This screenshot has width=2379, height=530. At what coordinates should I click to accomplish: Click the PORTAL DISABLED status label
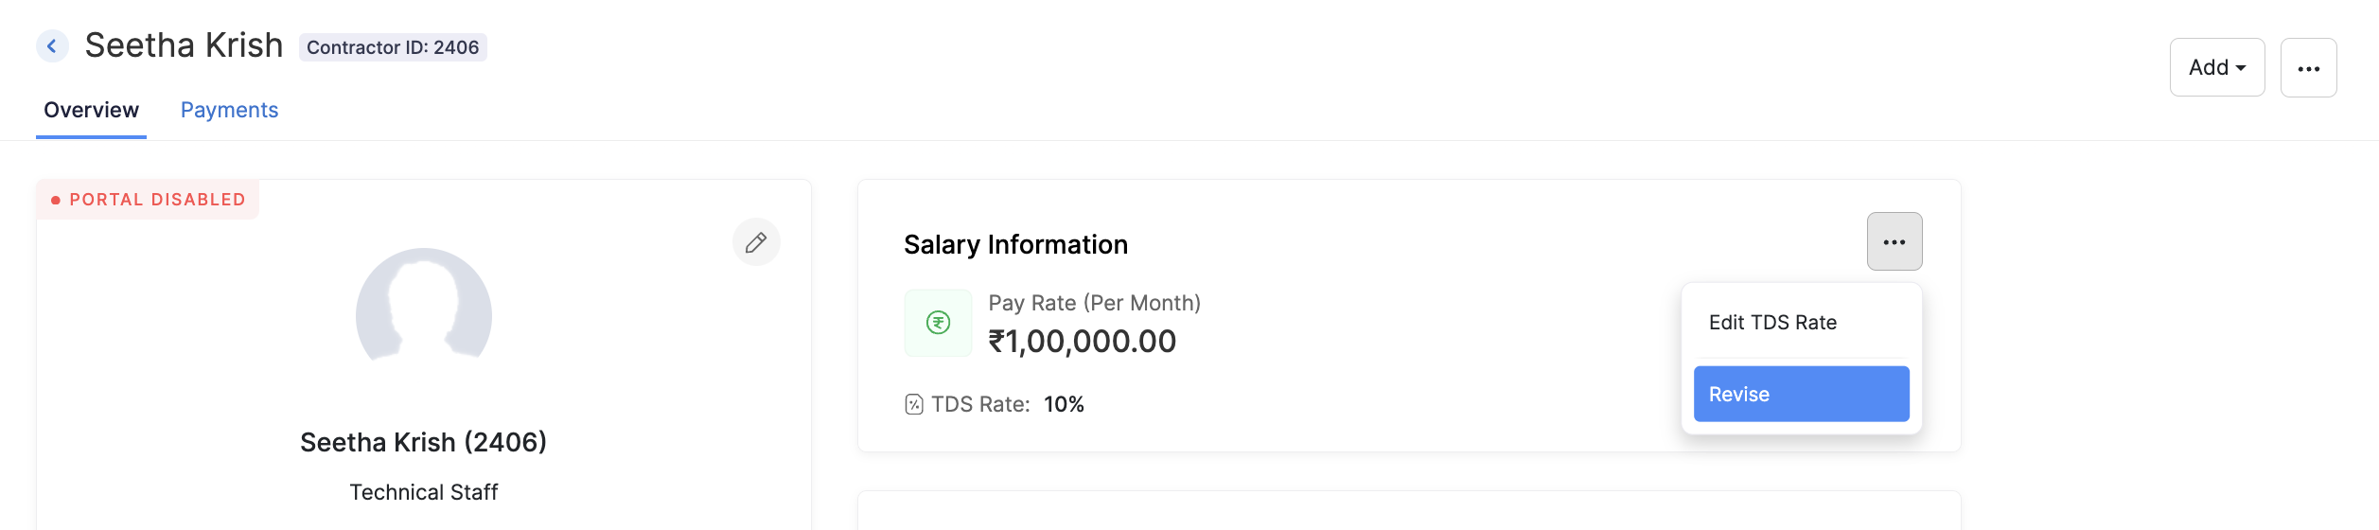(x=157, y=201)
